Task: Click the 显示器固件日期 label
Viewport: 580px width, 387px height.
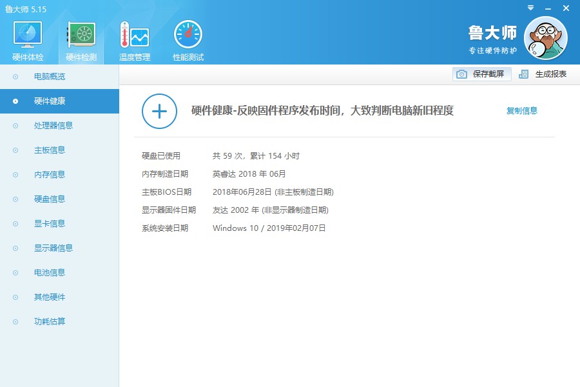Action: tap(169, 210)
